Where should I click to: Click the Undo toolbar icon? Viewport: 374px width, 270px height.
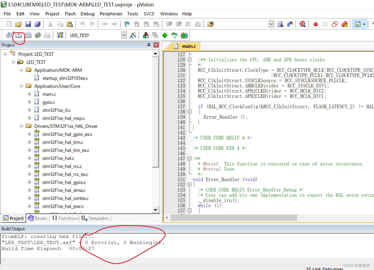(x=82, y=24)
